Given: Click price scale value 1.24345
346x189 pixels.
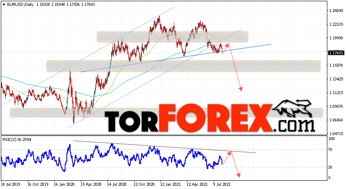Looking at the screenshot, I should pyautogui.click(x=336, y=11).
